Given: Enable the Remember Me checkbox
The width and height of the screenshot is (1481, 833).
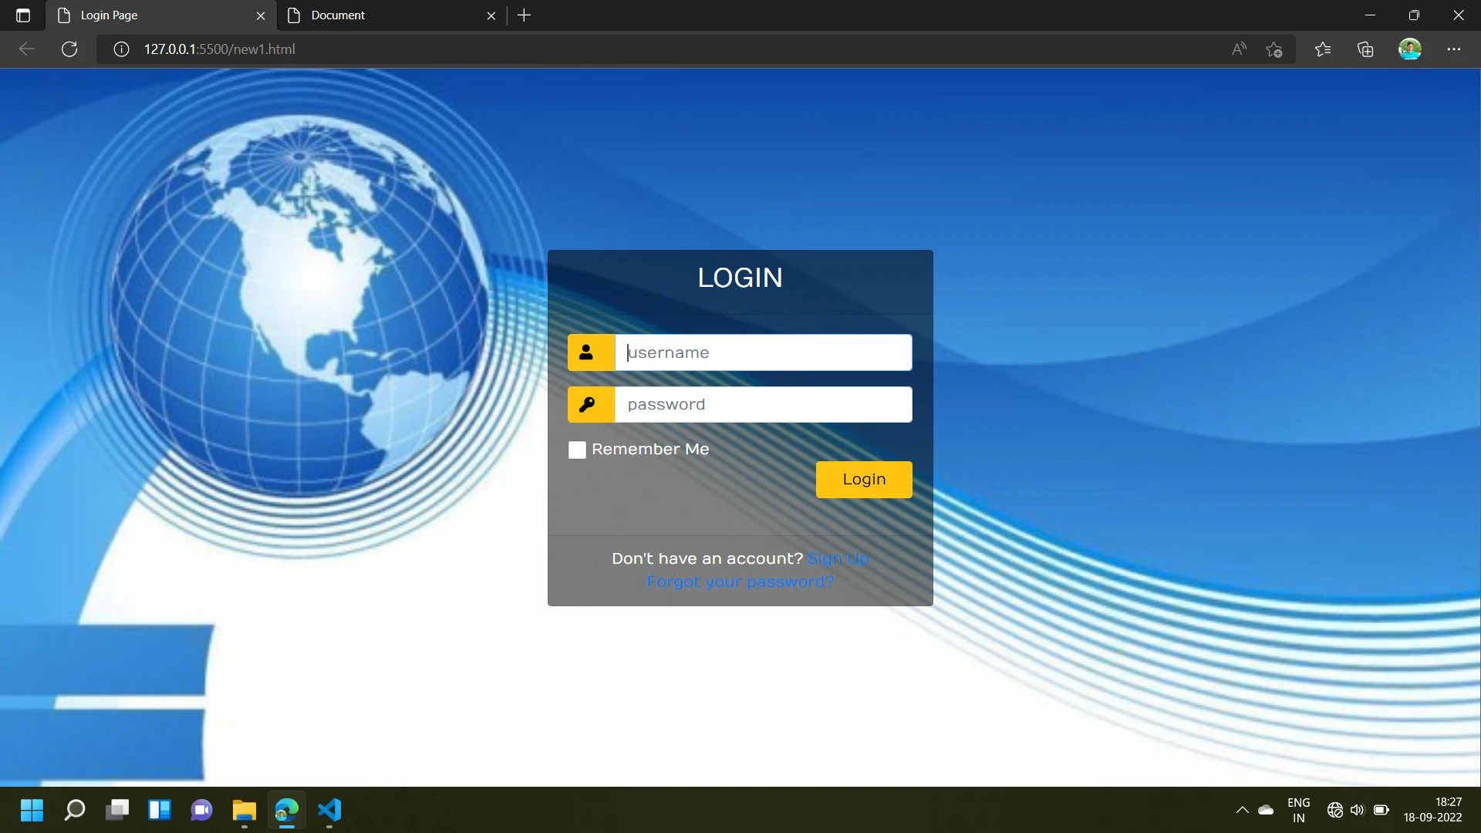Looking at the screenshot, I should (x=577, y=450).
